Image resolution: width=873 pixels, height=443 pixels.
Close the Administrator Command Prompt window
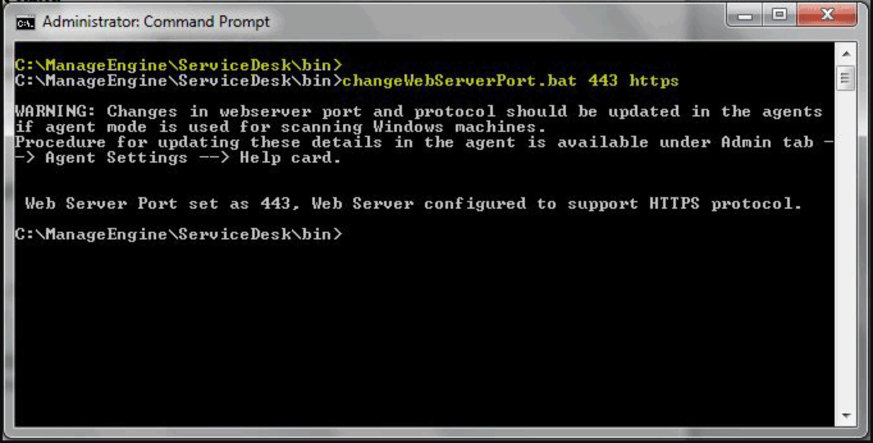pyautogui.click(x=826, y=15)
